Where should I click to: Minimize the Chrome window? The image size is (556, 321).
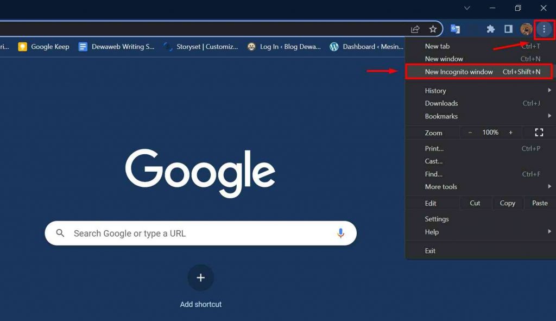pyautogui.click(x=492, y=8)
